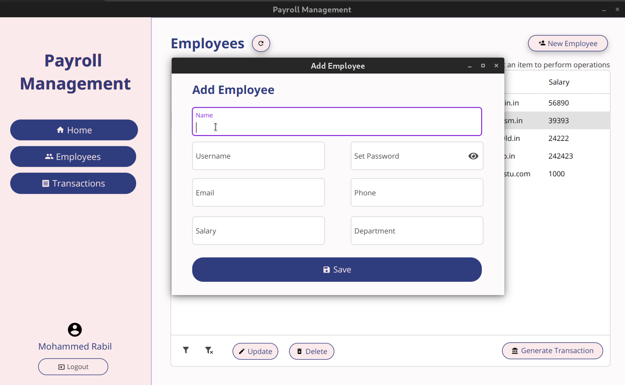625x385 pixels.
Task: Open the filter funnel icon
Action: (x=186, y=350)
